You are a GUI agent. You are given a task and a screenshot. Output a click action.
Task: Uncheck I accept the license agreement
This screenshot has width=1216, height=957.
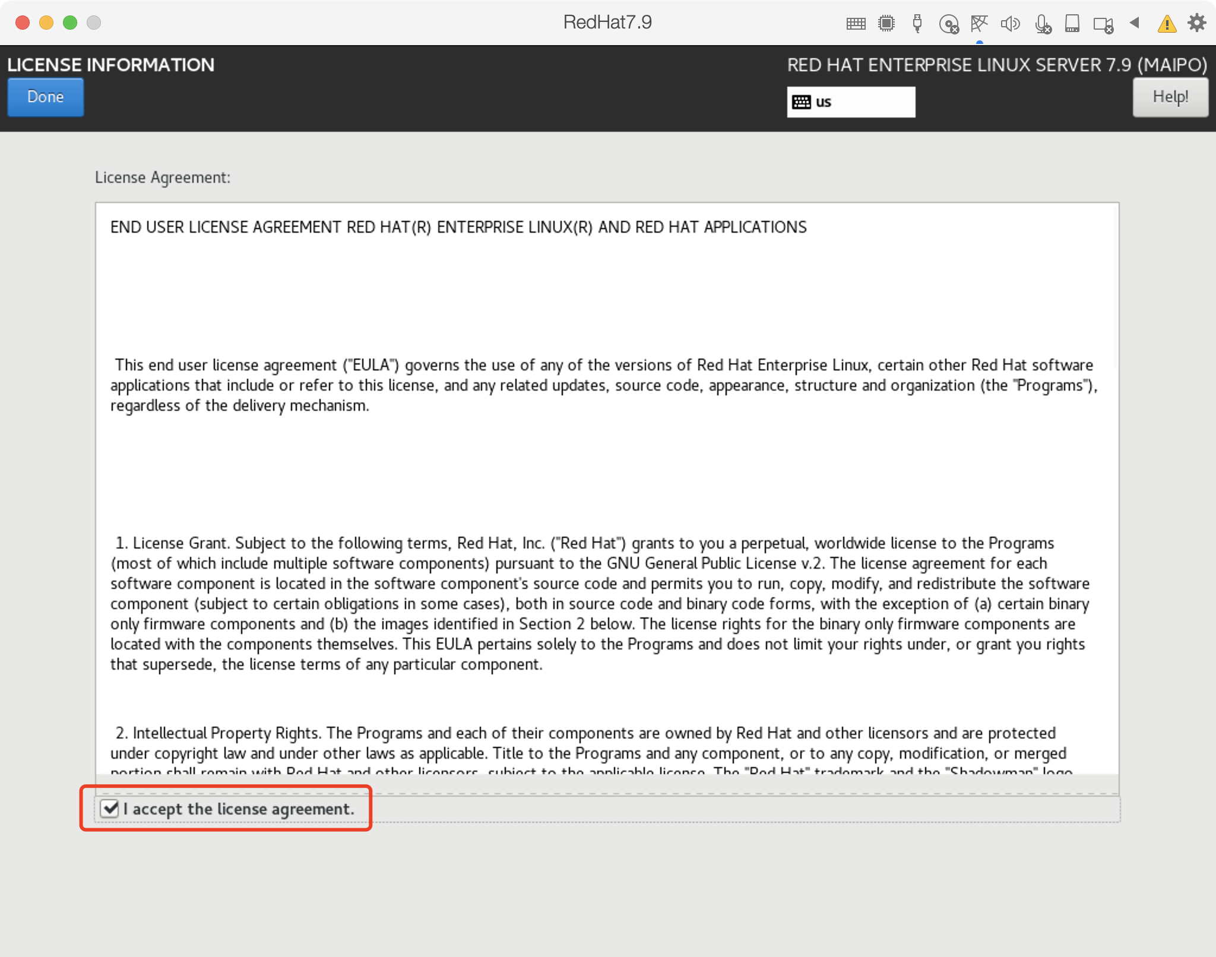click(110, 809)
